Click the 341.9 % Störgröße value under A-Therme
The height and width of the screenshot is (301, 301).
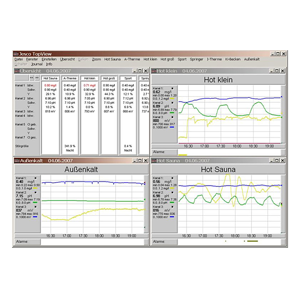pos(70,146)
